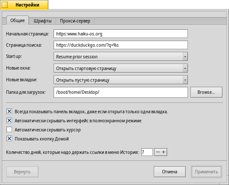The height and width of the screenshot is (185, 229).
Task: Click the Страница поиска URL field
Action: click(121, 45)
